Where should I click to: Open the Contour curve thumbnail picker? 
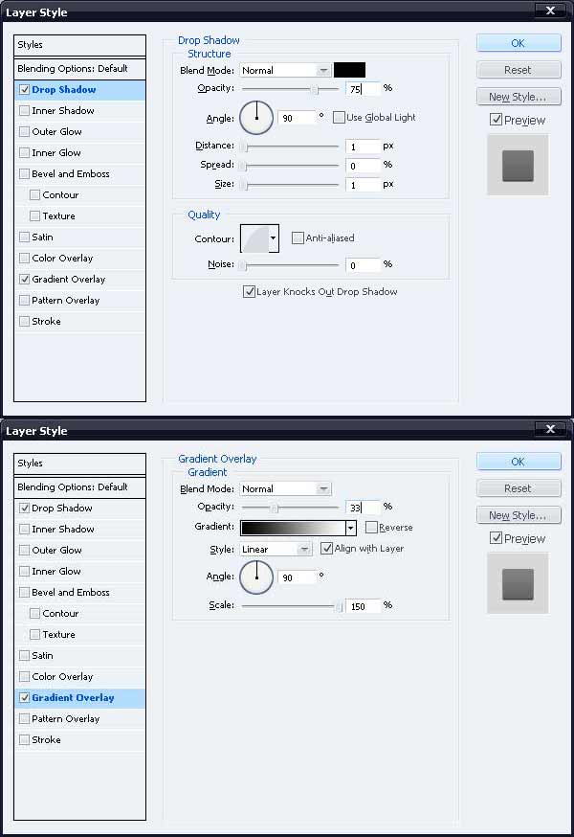click(254, 238)
